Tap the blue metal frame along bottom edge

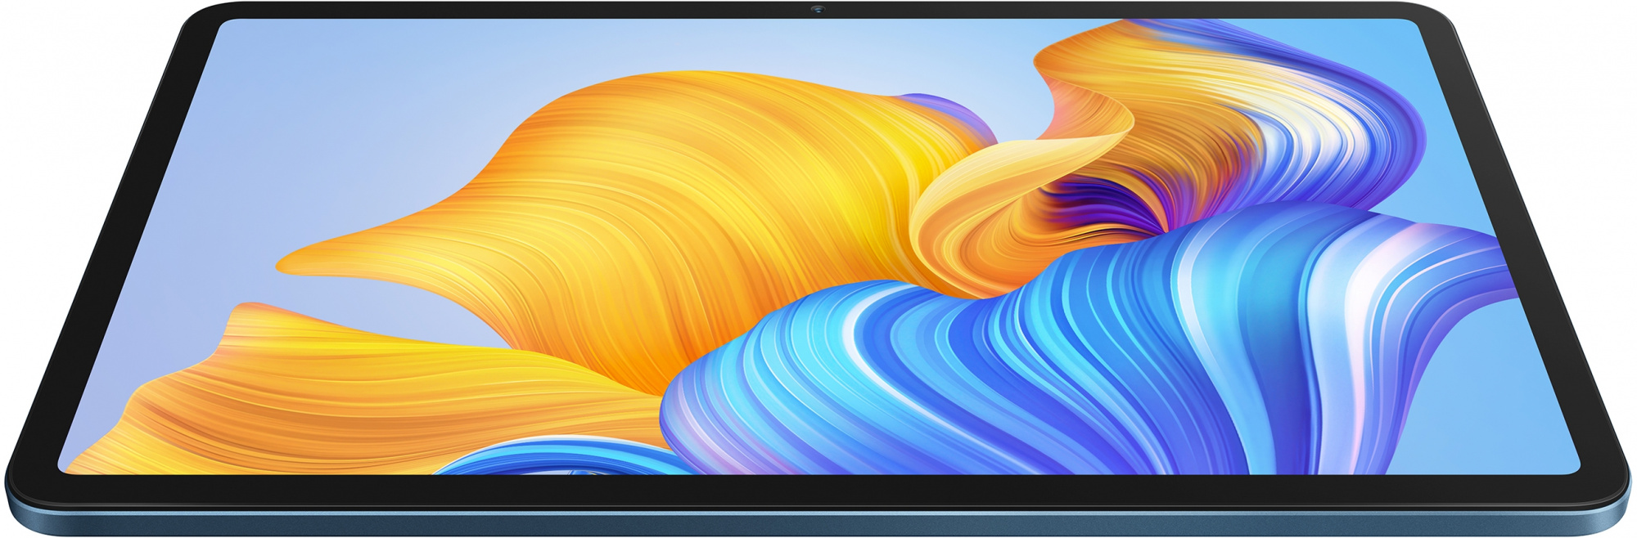point(818,522)
